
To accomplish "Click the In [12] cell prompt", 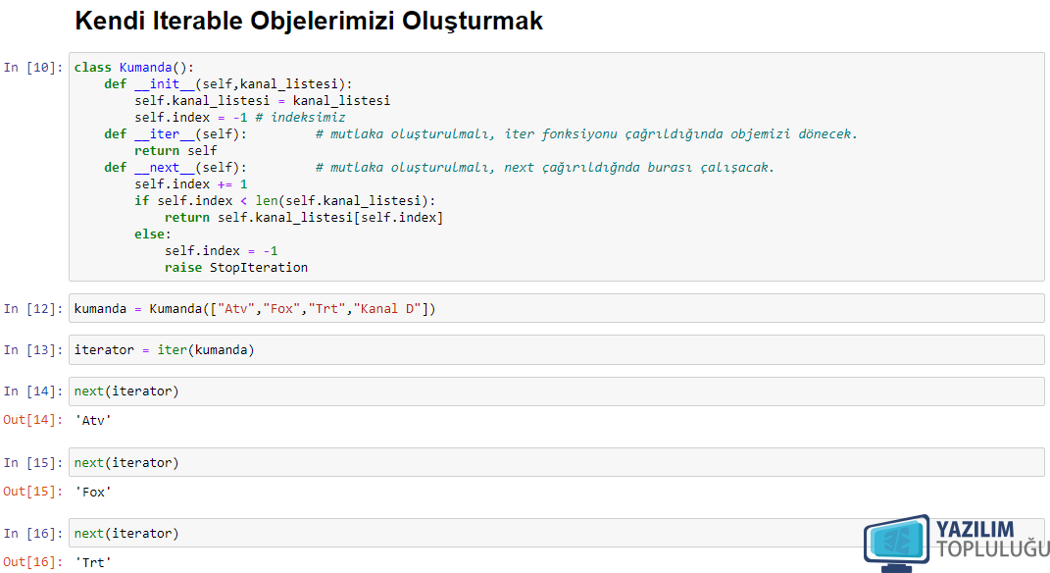I will pos(32,309).
